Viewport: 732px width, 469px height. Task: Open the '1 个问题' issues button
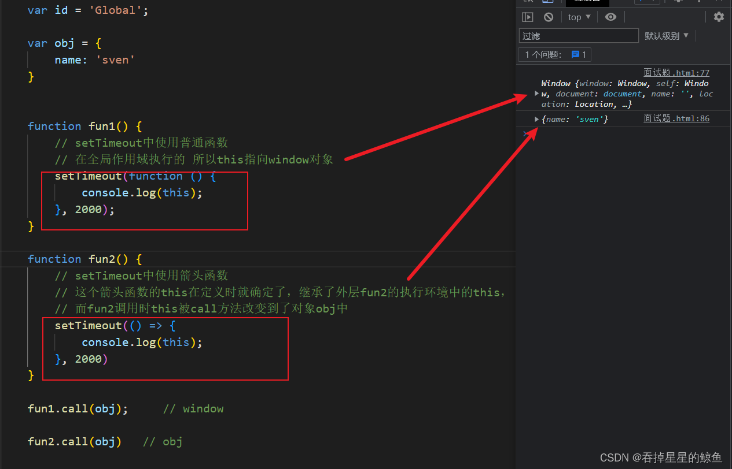554,55
